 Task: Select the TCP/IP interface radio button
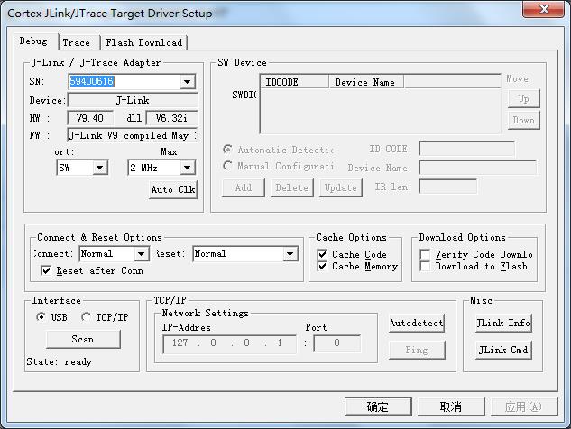pos(86,317)
